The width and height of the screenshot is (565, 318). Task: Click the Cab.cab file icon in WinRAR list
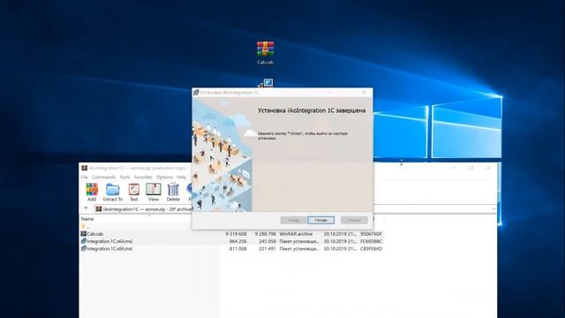tap(83, 234)
